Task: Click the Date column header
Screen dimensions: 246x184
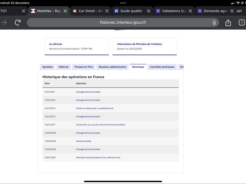Action: tap(47, 83)
